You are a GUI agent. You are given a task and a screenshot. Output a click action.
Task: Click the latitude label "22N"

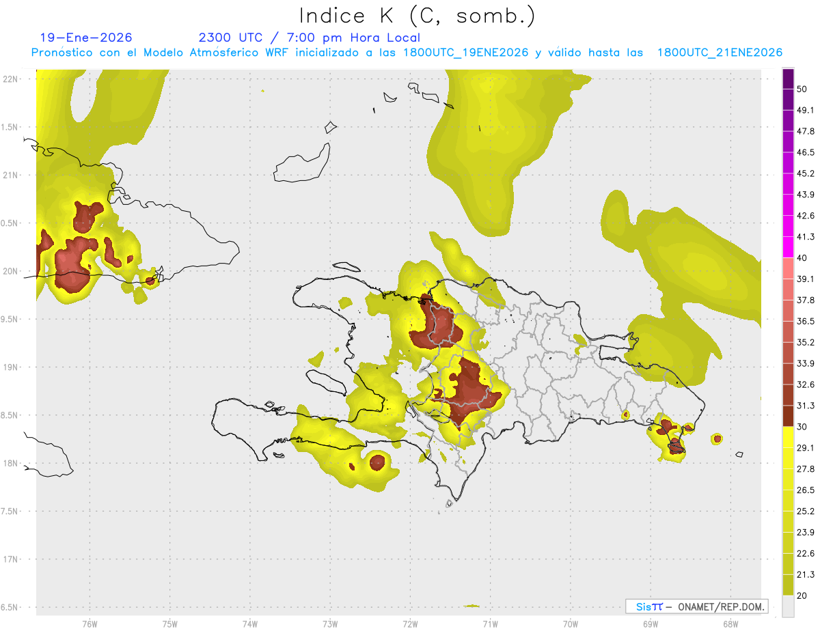click(12, 79)
